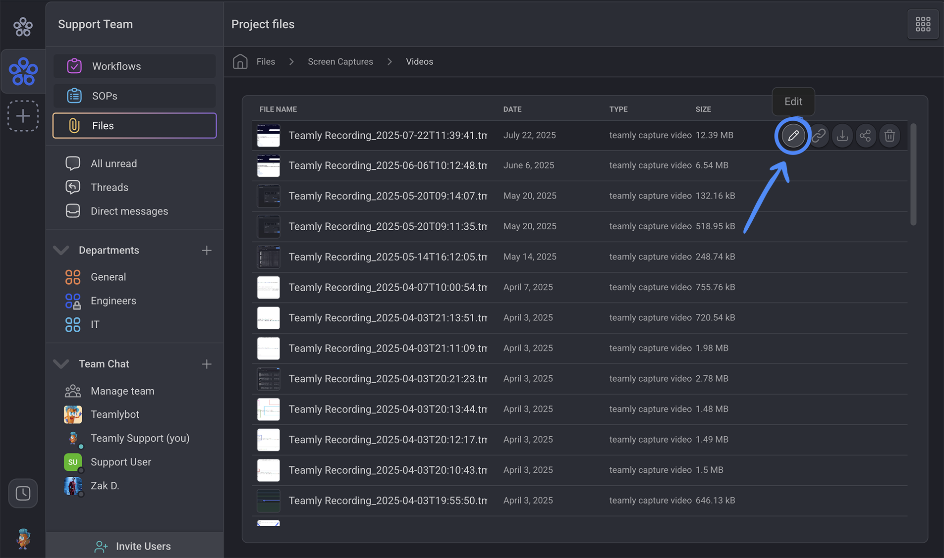The width and height of the screenshot is (944, 558).
Task: Open the IT department
Action: pyautogui.click(x=95, y=324)
